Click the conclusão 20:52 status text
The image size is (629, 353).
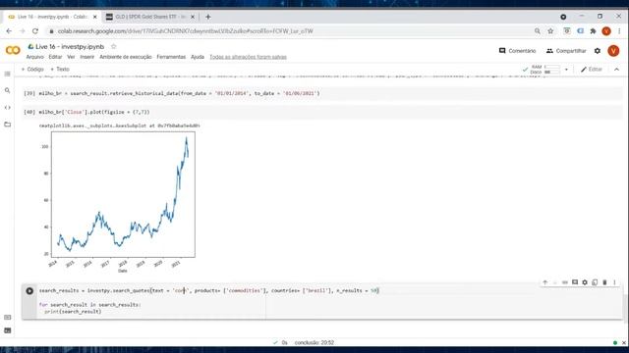314,343
